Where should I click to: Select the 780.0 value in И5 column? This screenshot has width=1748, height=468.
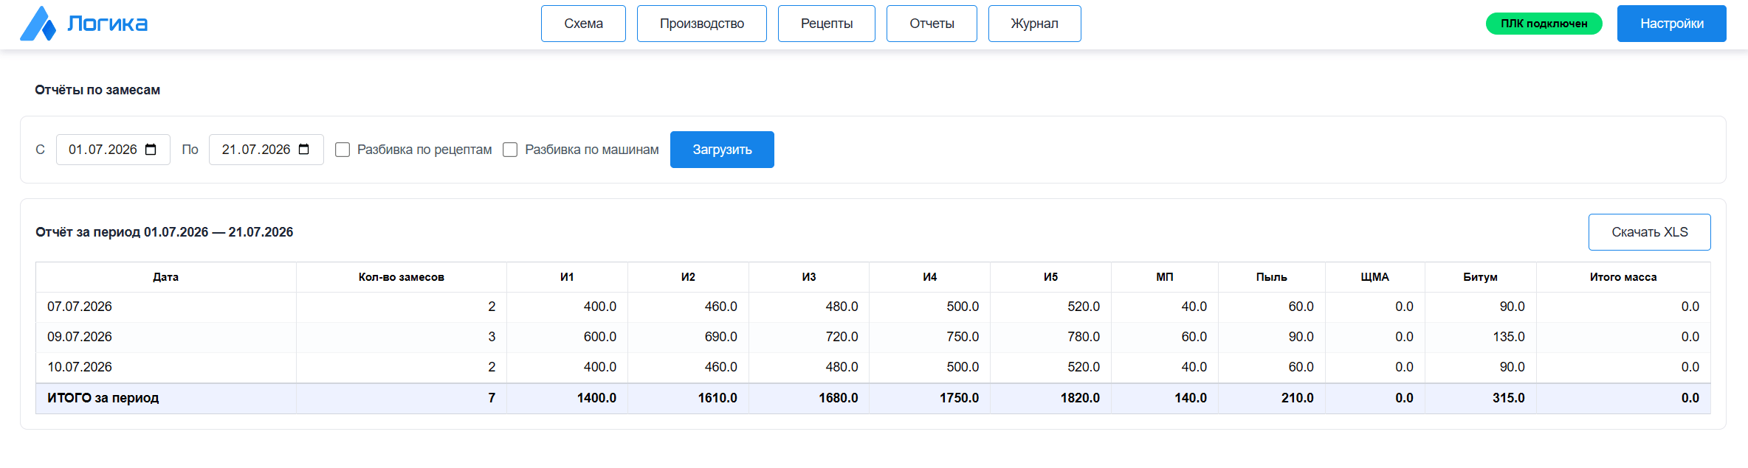click(1084, 337)
